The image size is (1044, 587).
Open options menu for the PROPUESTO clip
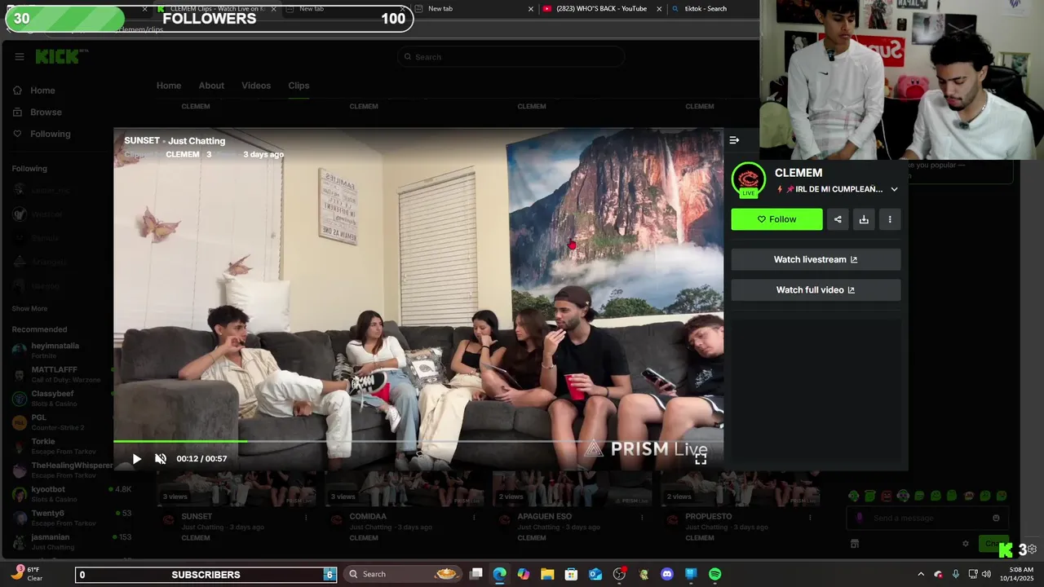click(x=810, y=518)
